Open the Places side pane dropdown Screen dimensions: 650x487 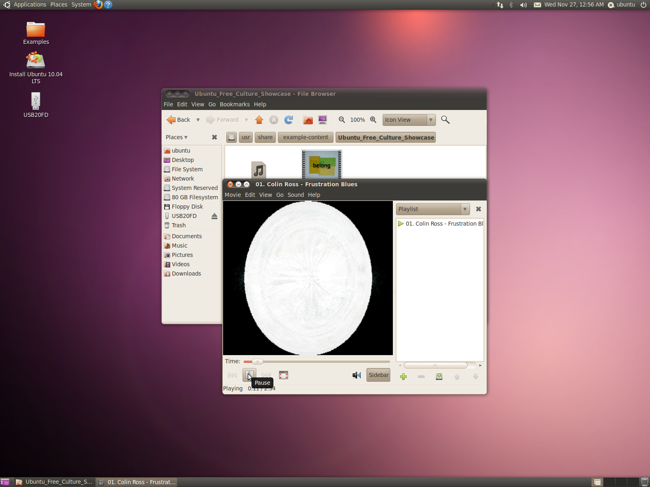(177, 137)
